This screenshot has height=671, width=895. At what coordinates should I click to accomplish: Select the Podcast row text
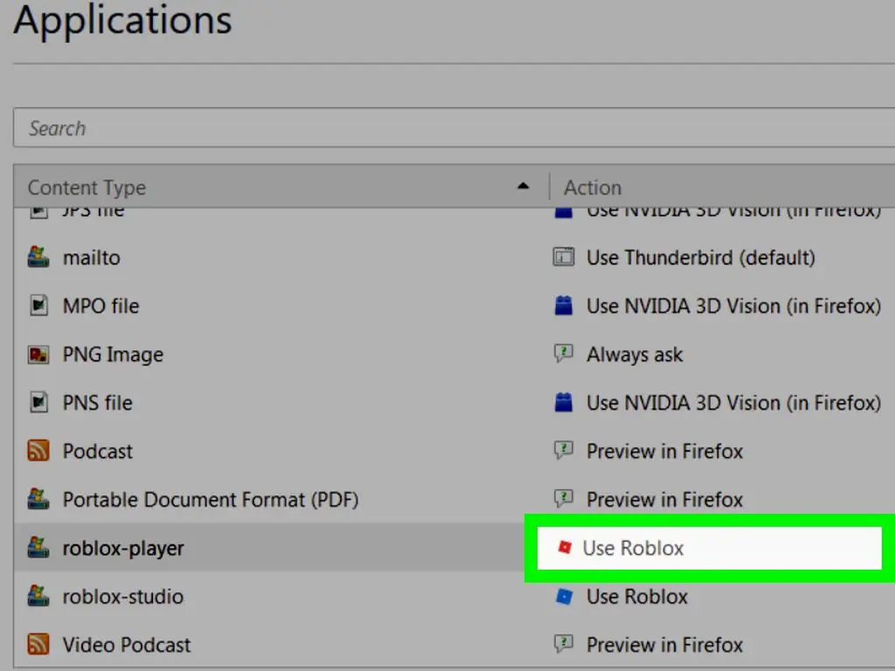(98, 452)
